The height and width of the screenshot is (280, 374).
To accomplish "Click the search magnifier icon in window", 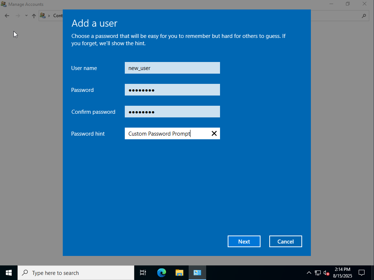I will pos(363,16).
